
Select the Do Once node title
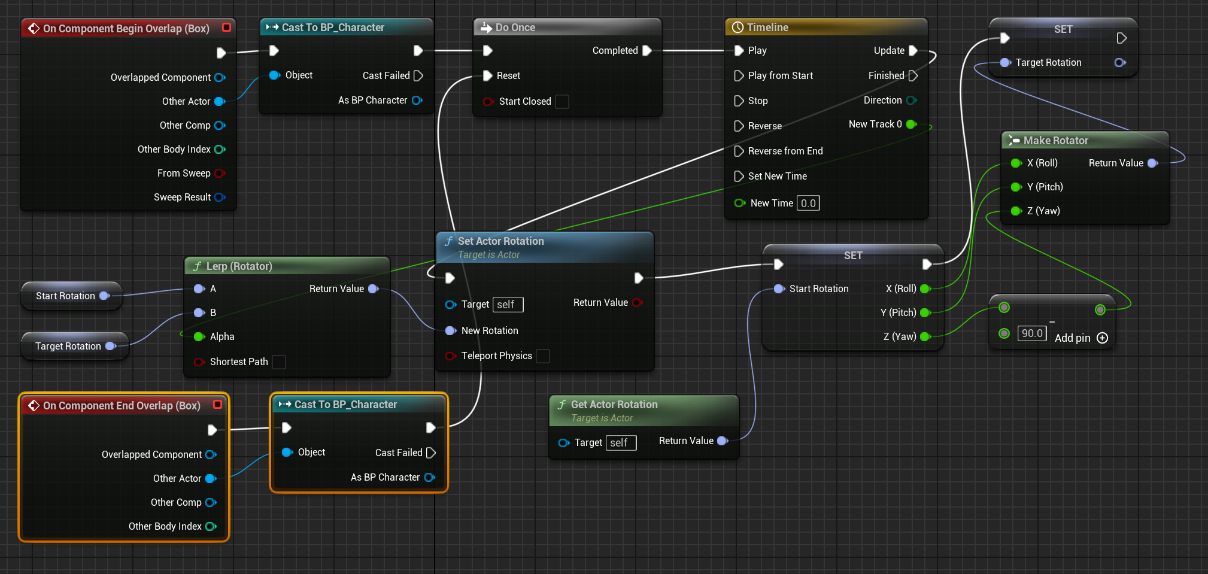[x=515, y=28]
